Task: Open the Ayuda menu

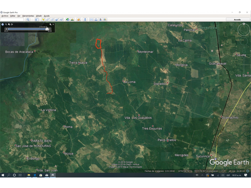Action: 47,16
